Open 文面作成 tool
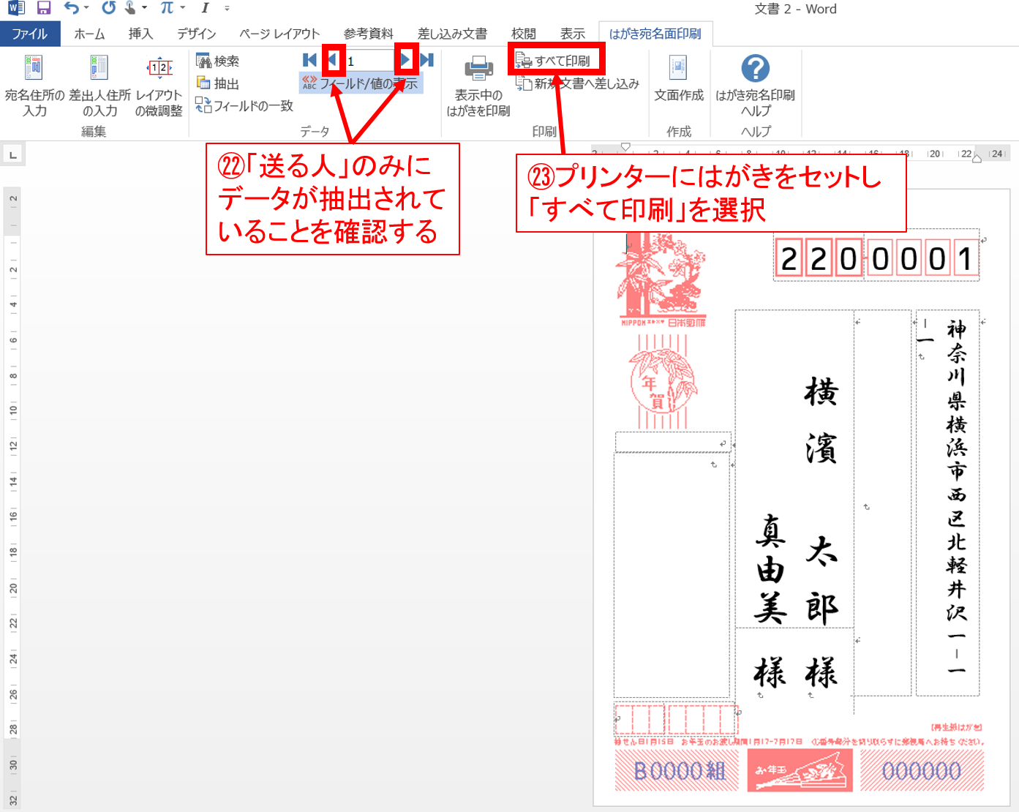1019x812 pixels. [678, 78]
